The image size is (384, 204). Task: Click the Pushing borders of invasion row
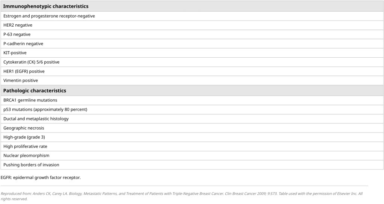pyautogui.click(x=31, y=165)
